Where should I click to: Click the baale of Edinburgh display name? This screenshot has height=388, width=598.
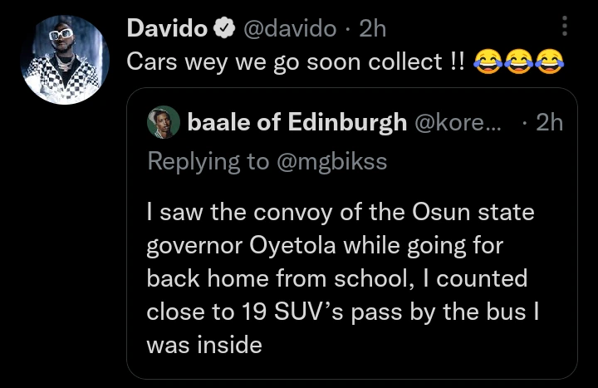click(297, 123)
